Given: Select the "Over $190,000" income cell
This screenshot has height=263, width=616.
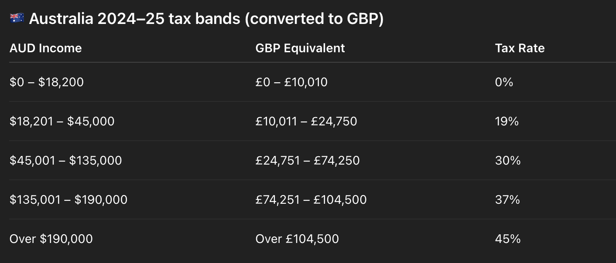Looking at the screenshot, I should click(x=51, y=239).
